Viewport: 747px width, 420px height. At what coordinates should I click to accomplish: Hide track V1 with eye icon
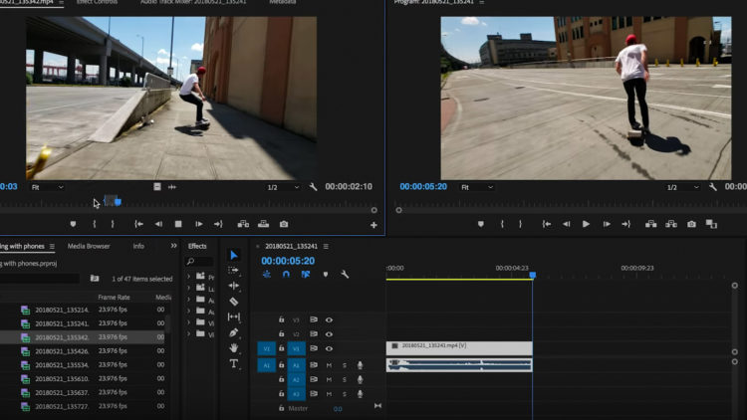click(x=329, y=348)
